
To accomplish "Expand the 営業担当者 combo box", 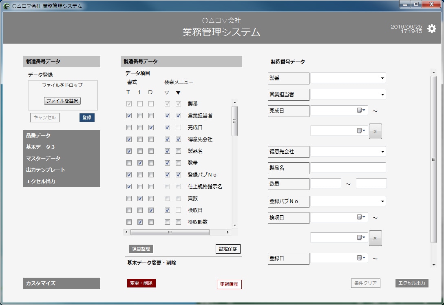I will [x=382, y=94].
